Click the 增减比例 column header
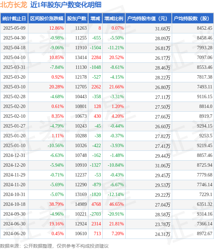The height and width of the screenshot is (249, 214). tap(114, 19)
